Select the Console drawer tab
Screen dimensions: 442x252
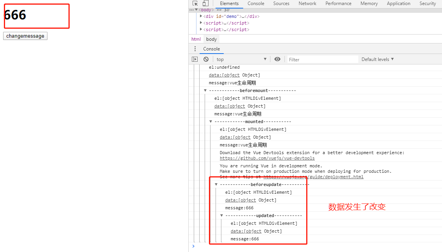[211, 49]
